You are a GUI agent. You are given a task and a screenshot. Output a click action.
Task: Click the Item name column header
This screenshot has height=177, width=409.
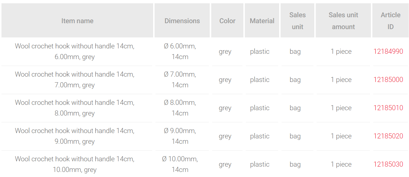click(x=77, y=21)
